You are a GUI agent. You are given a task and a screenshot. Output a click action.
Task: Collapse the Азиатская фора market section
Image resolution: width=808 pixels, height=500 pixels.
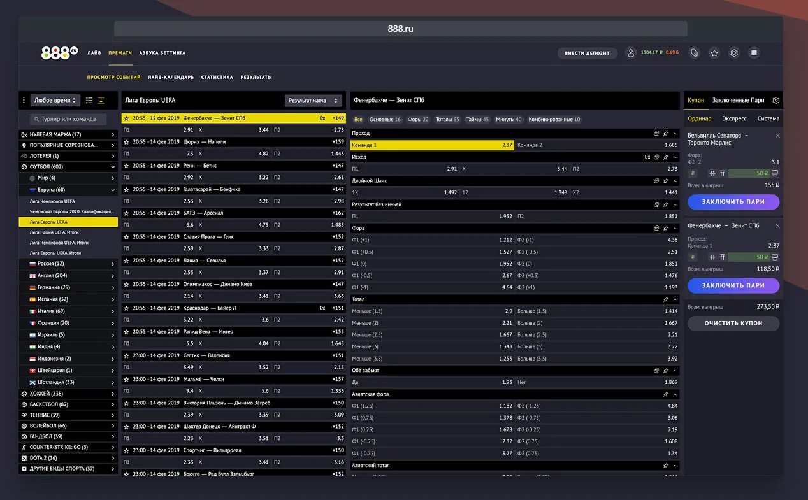pyautogui.click(x=675, y=394)
